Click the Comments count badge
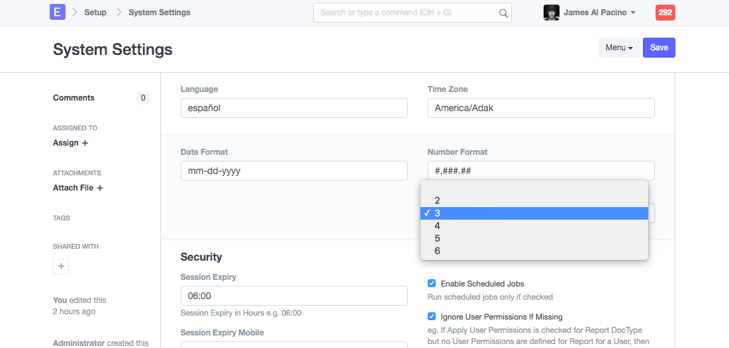 click(x=142, y=98)
